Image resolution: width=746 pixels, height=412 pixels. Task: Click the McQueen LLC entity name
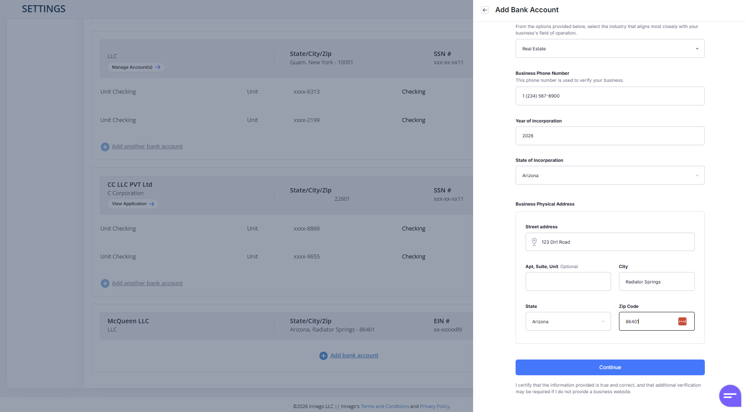click(128, 321)
